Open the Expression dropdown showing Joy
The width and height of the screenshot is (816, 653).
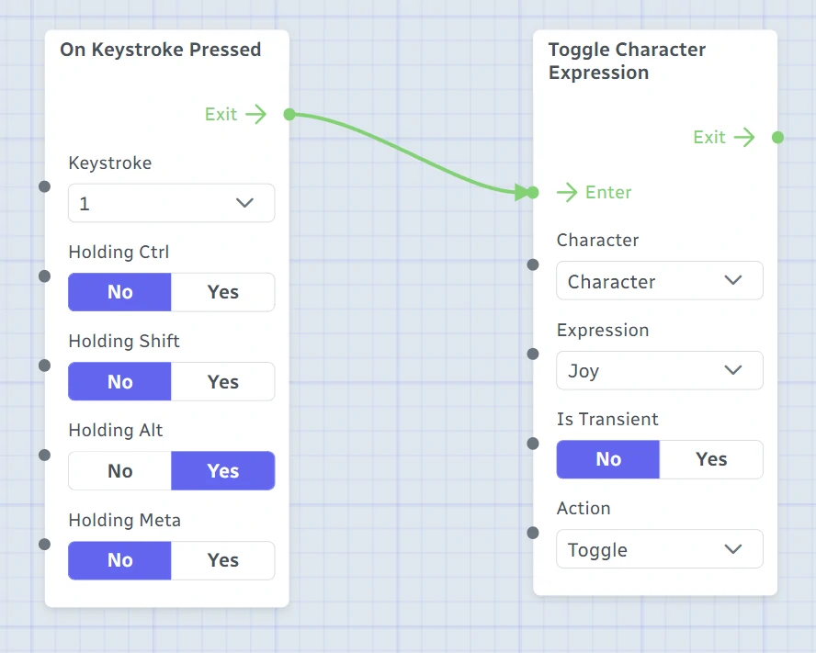click(660, 370)
